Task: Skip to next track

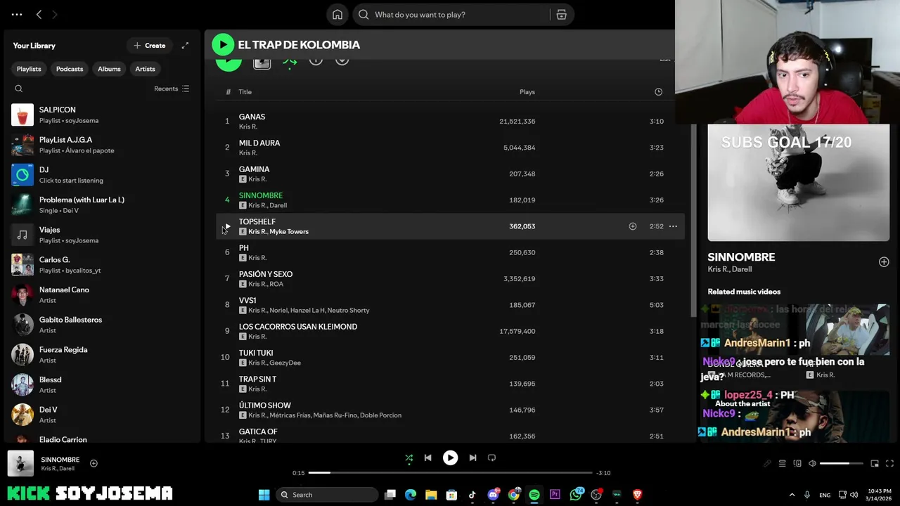Action: click(x=472, y=458)
